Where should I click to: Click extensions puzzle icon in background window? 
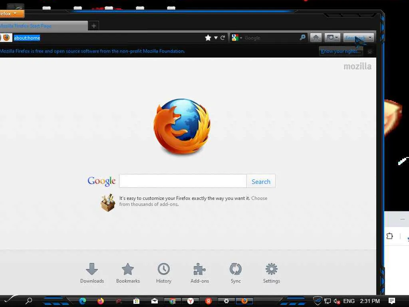[389, 236]
